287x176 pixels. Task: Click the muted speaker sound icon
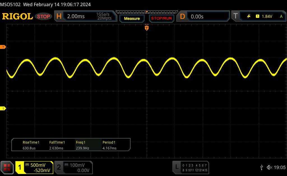(x=269, y=167)
